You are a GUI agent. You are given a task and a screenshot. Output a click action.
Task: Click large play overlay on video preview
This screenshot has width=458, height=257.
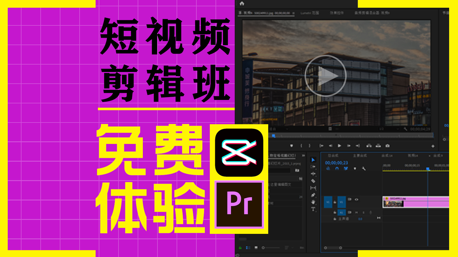325,76
